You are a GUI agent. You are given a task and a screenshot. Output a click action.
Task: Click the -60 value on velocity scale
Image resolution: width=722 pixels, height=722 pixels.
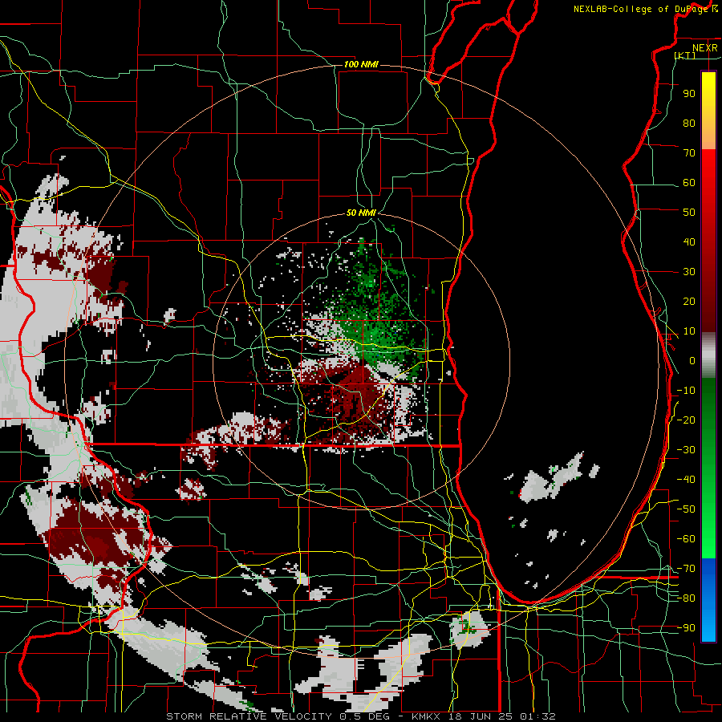pyautogui.click(x=686, y=539)
